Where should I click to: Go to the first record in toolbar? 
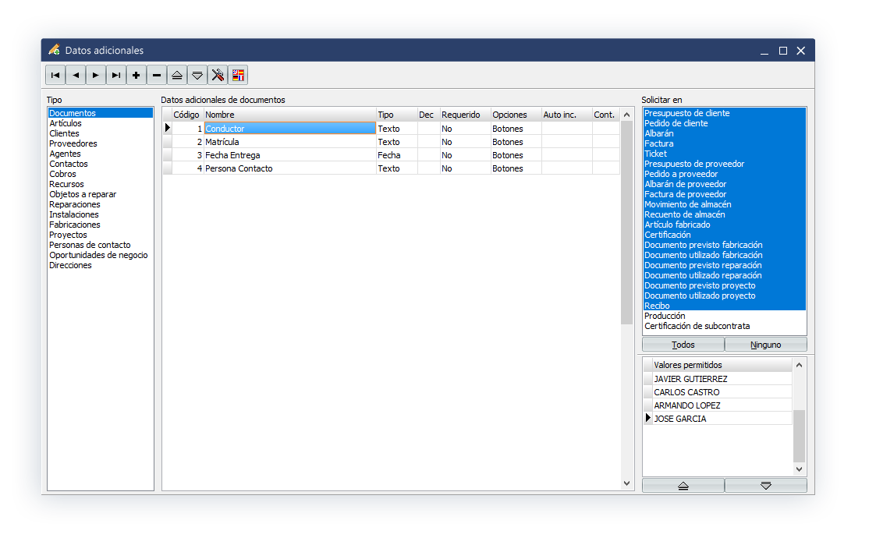coord(55,75)
